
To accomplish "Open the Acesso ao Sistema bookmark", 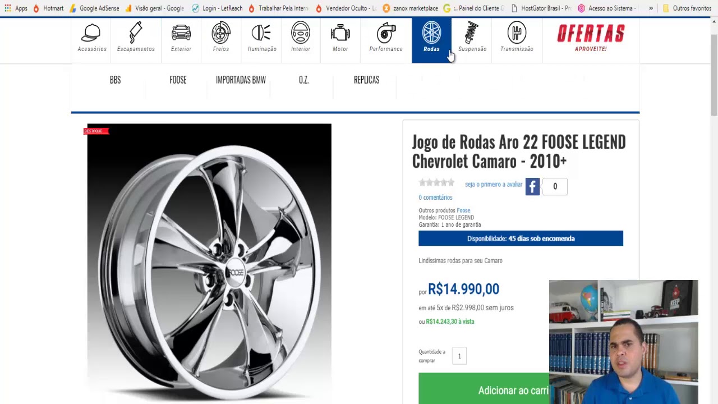I will (608, 8).
